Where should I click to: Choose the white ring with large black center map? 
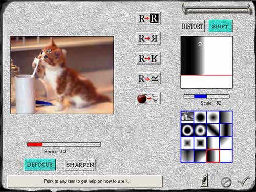pyautogui.click(x=187, y=130)
